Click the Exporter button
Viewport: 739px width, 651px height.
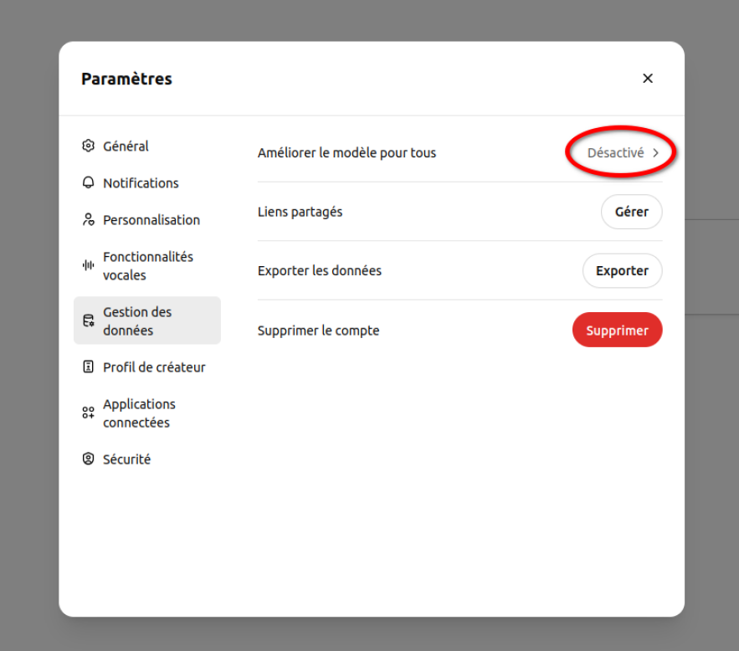(622, 271)
